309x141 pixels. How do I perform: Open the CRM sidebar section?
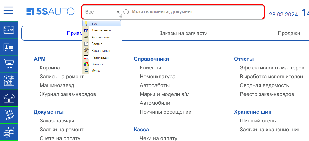point(9,29)
